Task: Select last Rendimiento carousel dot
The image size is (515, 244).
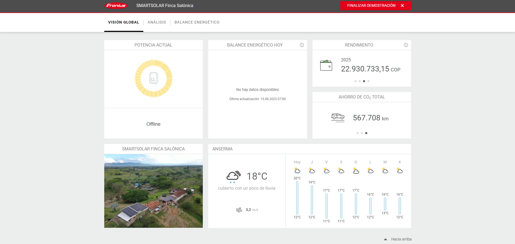Action: click(368, 81)
